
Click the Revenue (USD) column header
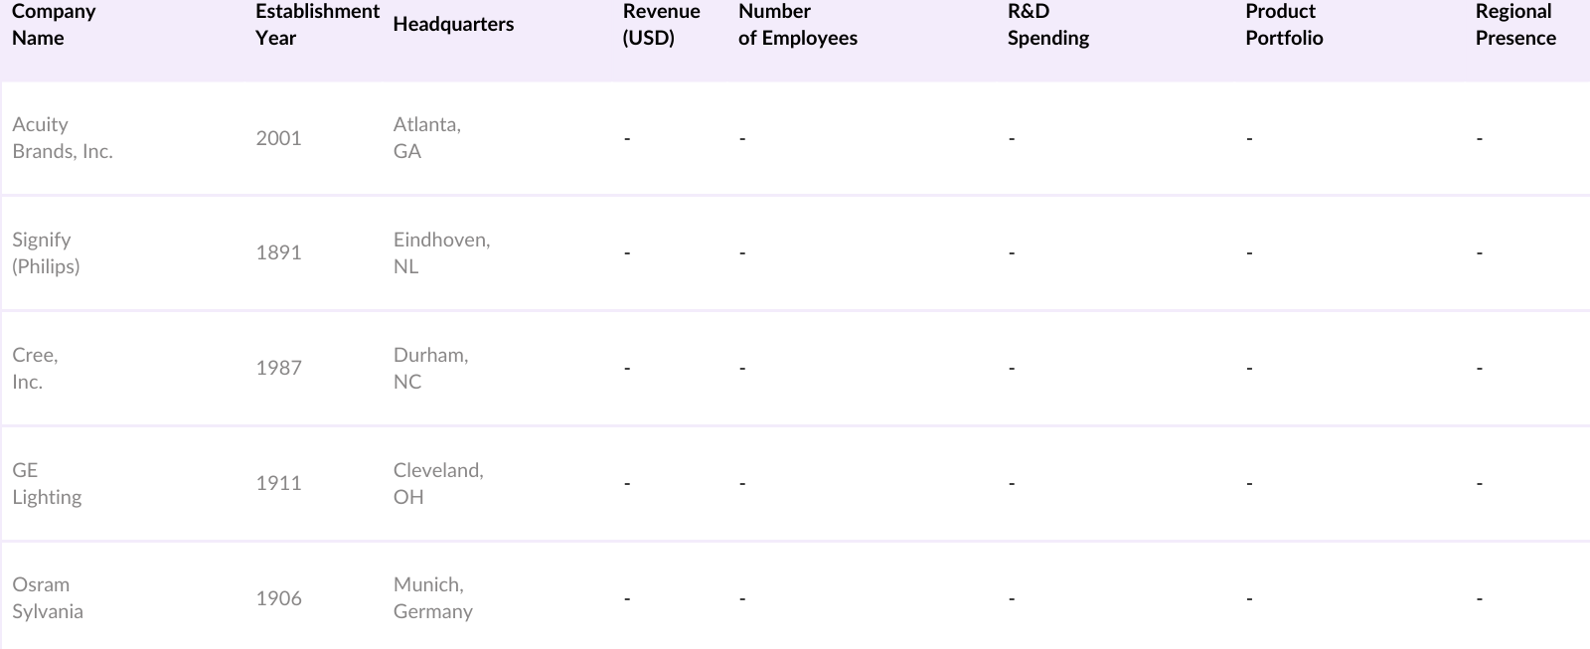click(x=661, y=25)
